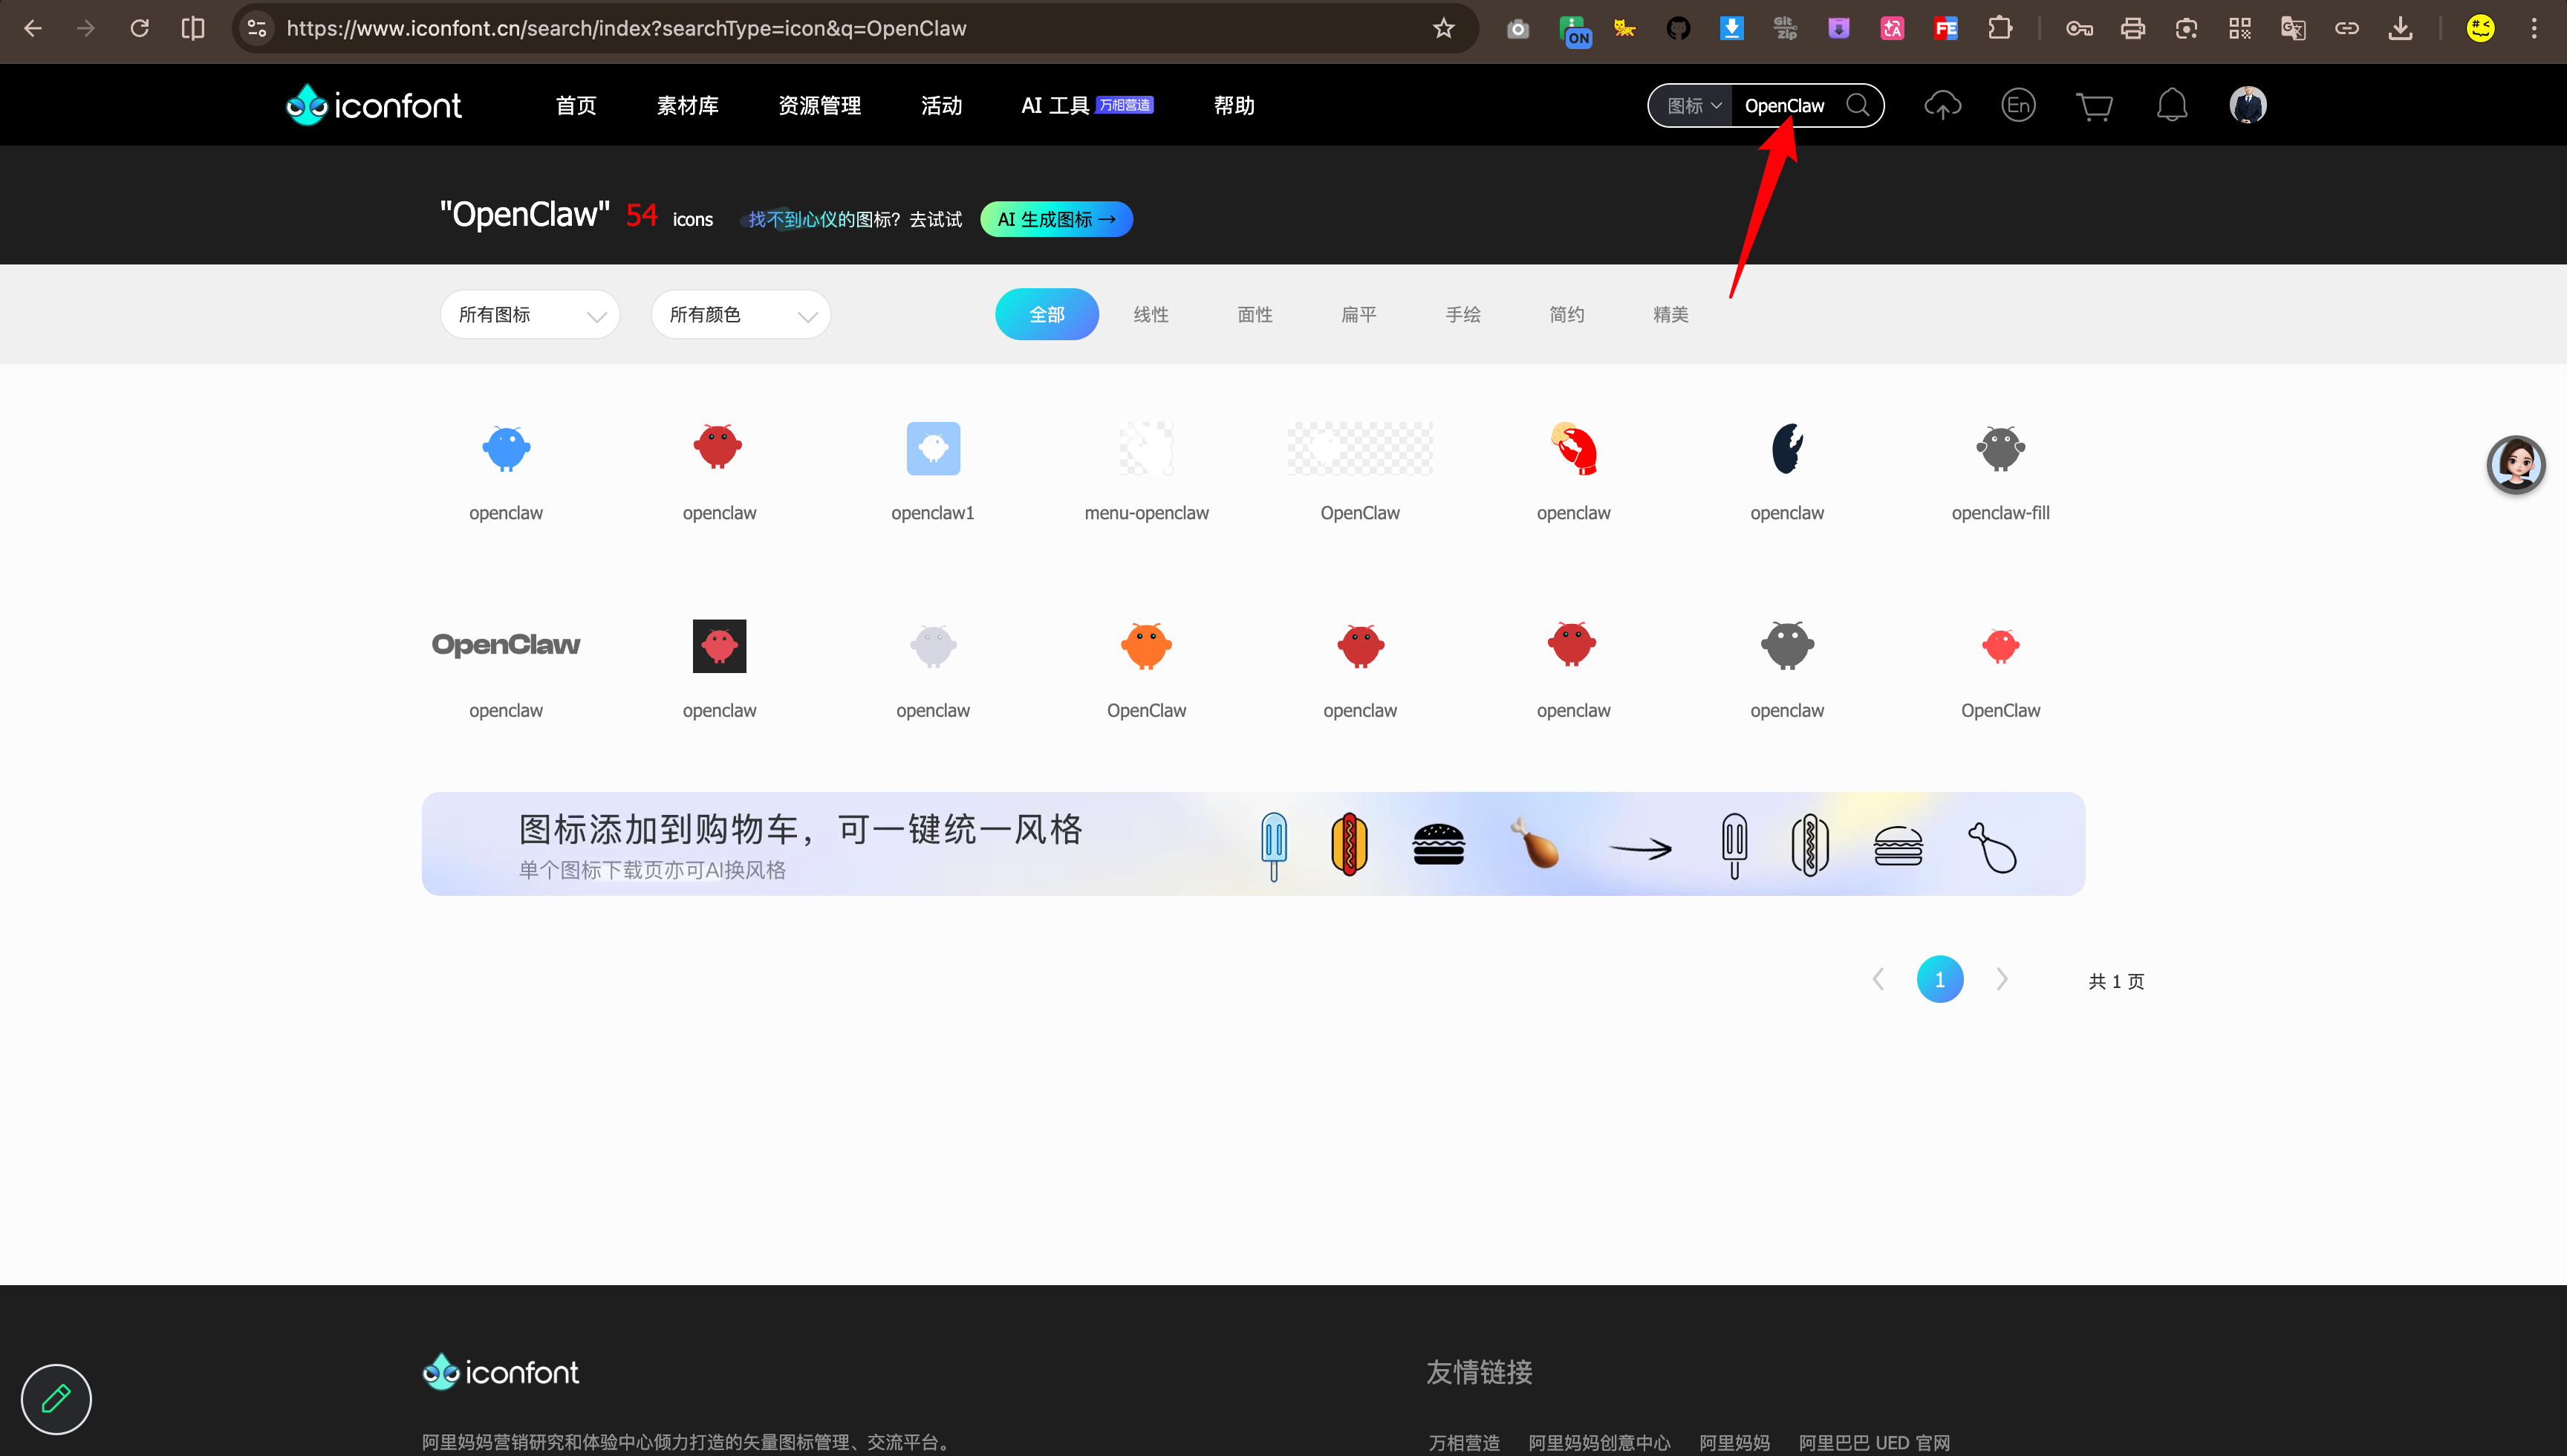Select the openclaw-fill icon result
The height and width of the screenshot is (1456, 2567).
(2000, 448)
